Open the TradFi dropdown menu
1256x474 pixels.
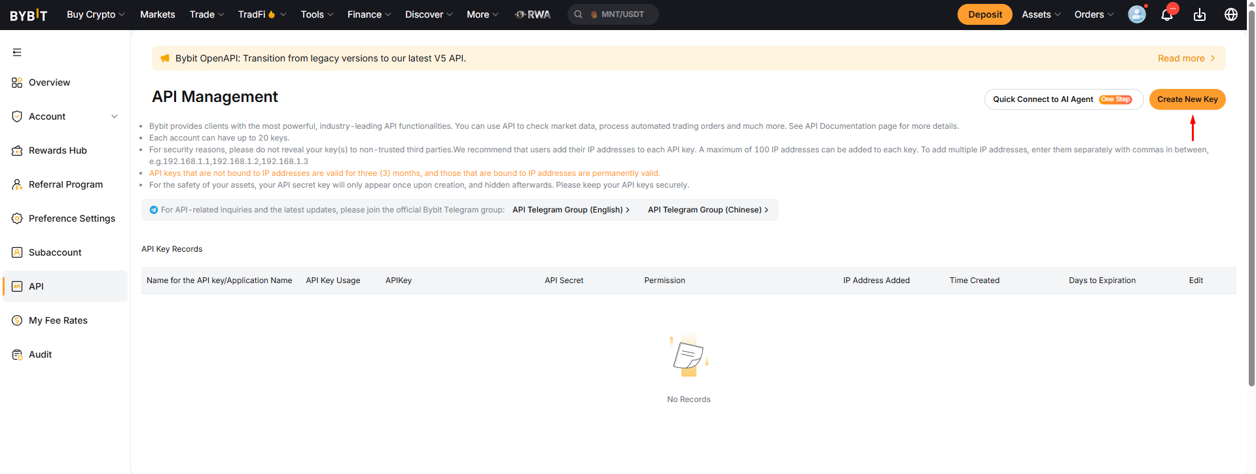(262, 14)
